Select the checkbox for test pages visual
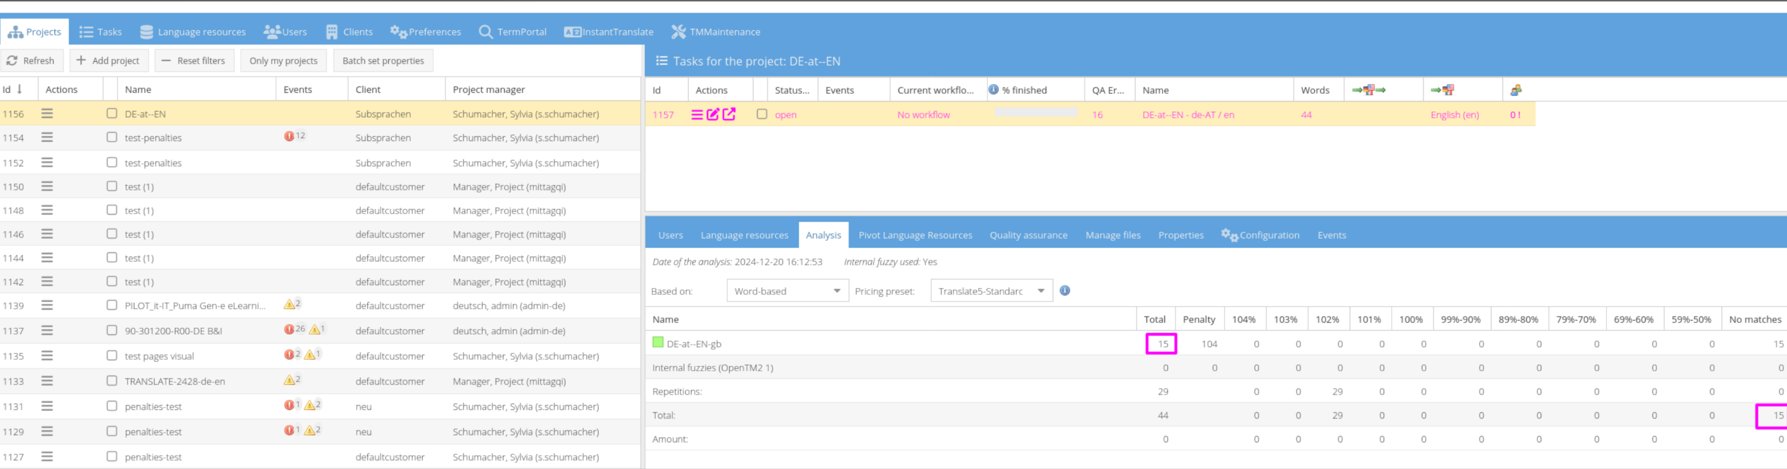The image size is (1787, 469). coord(112,355)
